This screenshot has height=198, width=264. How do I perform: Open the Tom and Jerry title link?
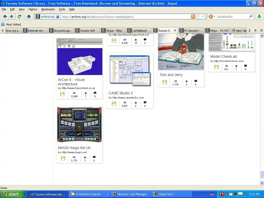pyautogui.click(x=171, y=75)
